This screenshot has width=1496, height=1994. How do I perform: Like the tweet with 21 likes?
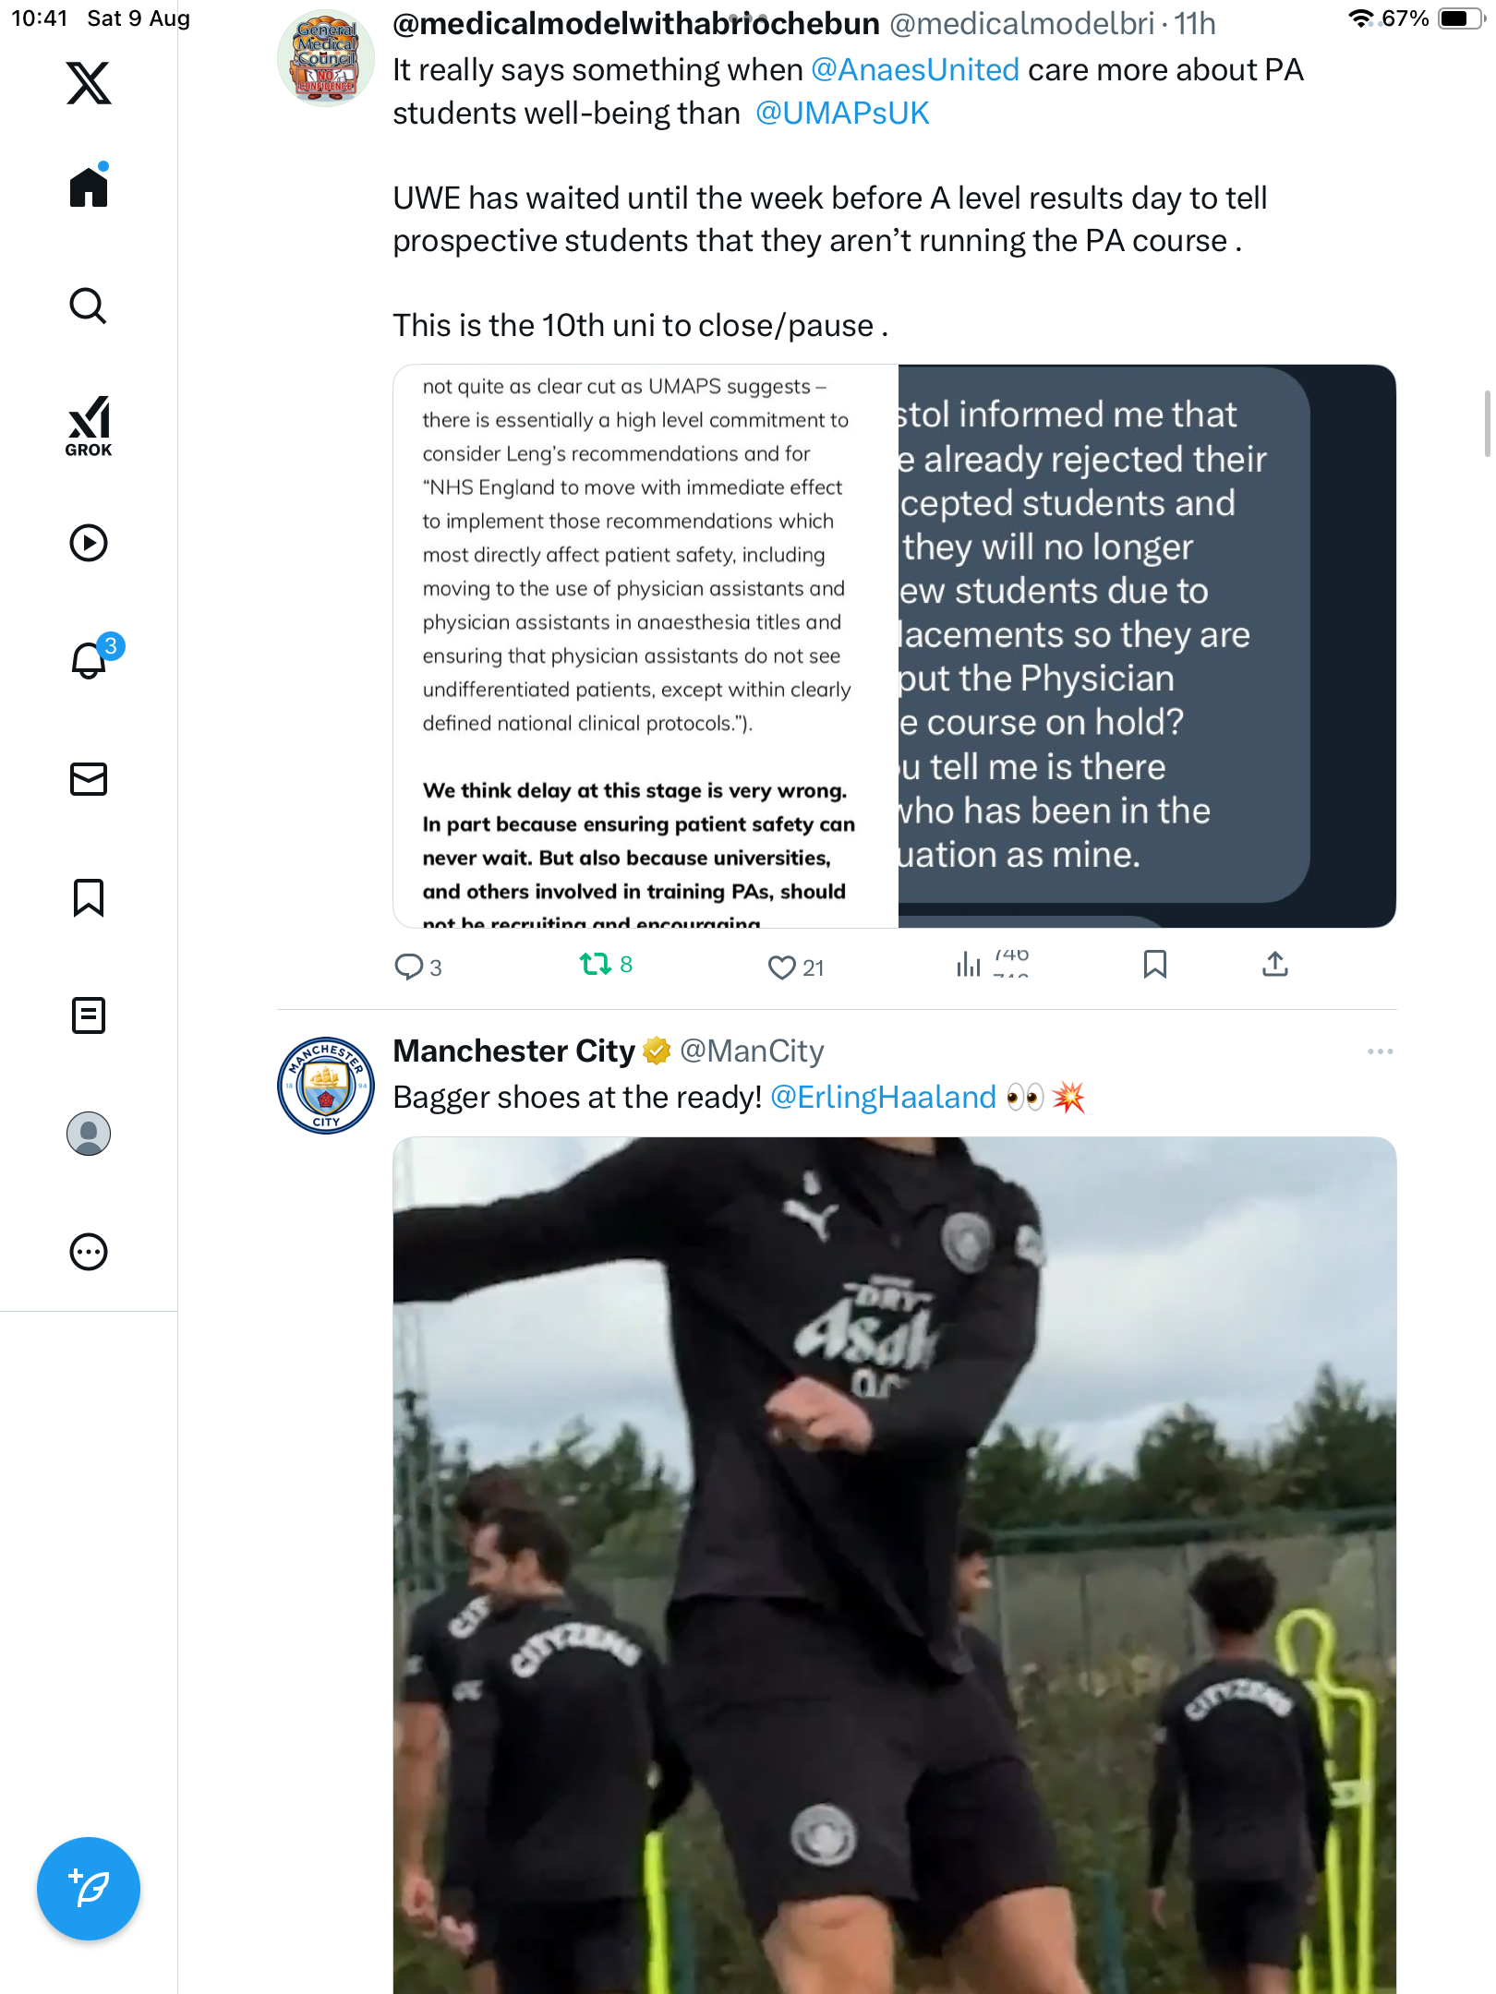coord(795,967)
